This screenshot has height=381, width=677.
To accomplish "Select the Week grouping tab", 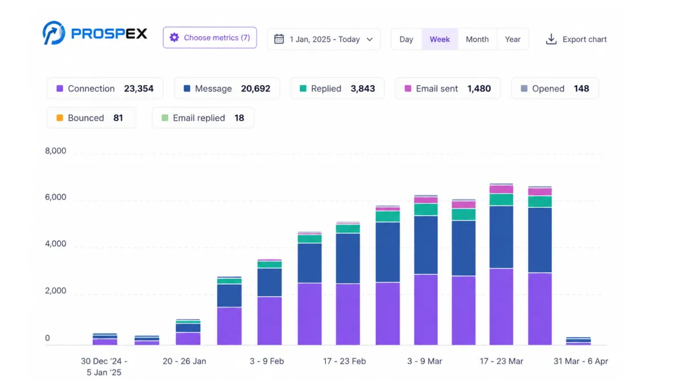I will tap(440, 39).
